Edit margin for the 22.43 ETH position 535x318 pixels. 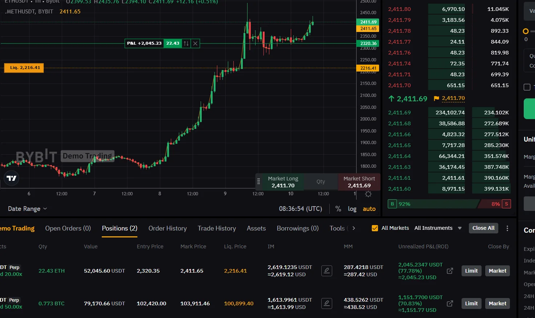coord(327,271)
